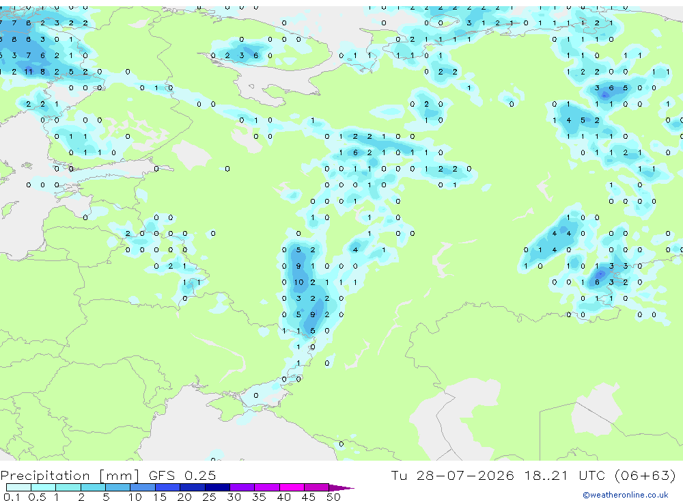Viewport: 683px width, 501px height.
Task: Click the '25' legend scale label
Action: tap(209, 497)
